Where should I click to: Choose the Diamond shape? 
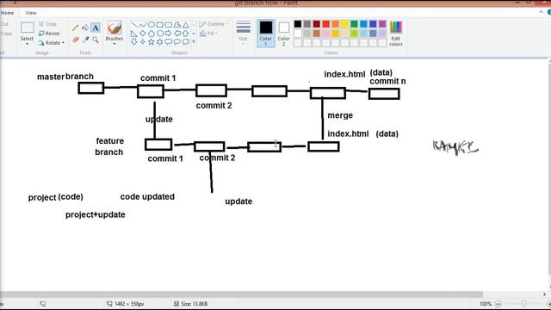tap(142, 34)
